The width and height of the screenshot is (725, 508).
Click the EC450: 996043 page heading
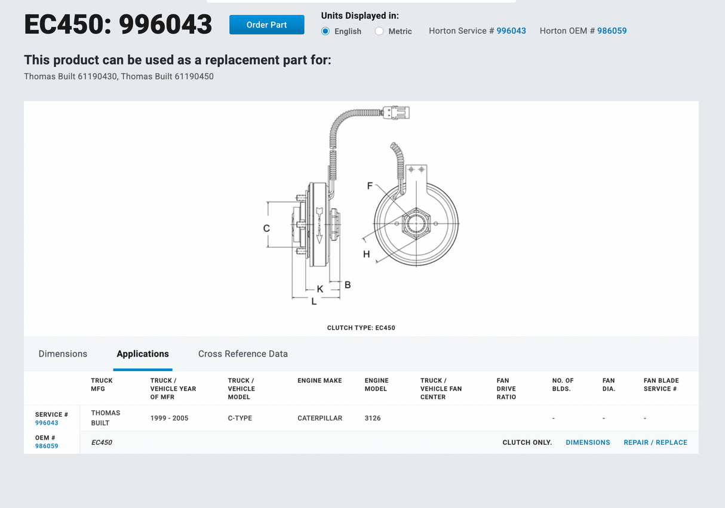[x=118, y=24]
